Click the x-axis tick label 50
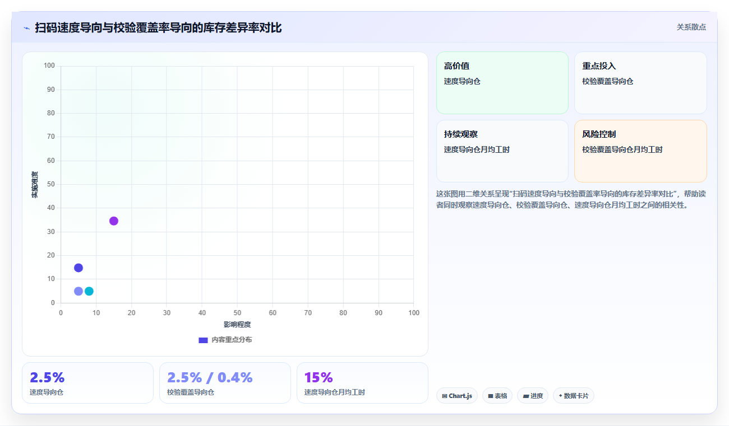729x426 pixels. [237, 313]
